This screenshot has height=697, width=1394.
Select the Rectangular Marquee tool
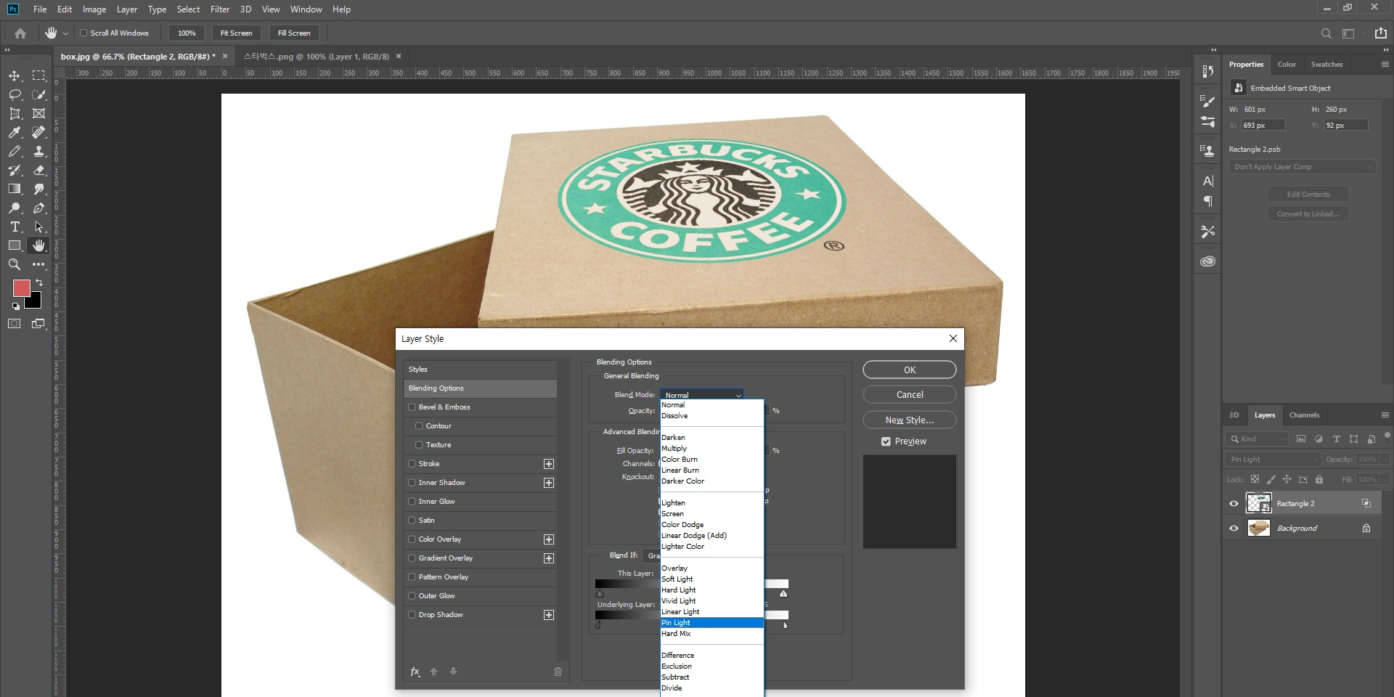pos(38,76)
